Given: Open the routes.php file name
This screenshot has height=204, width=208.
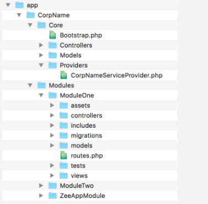Looking at the screenshot, I should tap(87, 156).
